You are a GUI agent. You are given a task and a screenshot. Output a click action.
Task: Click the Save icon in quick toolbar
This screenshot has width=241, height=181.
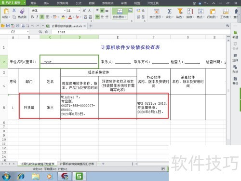tap(8, 26)
